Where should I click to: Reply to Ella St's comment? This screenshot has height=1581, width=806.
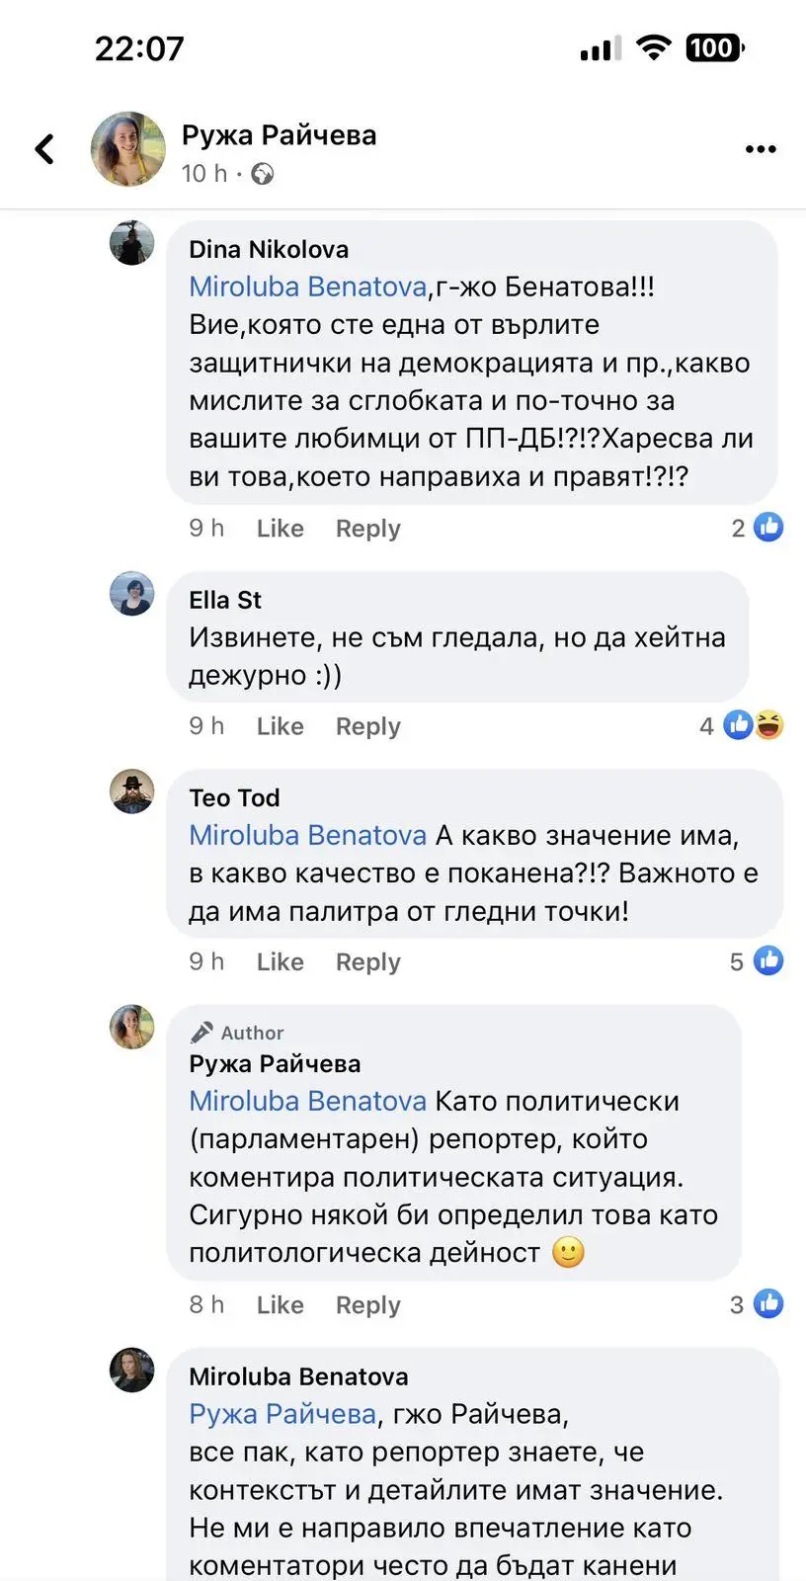[x=367, y=726]
